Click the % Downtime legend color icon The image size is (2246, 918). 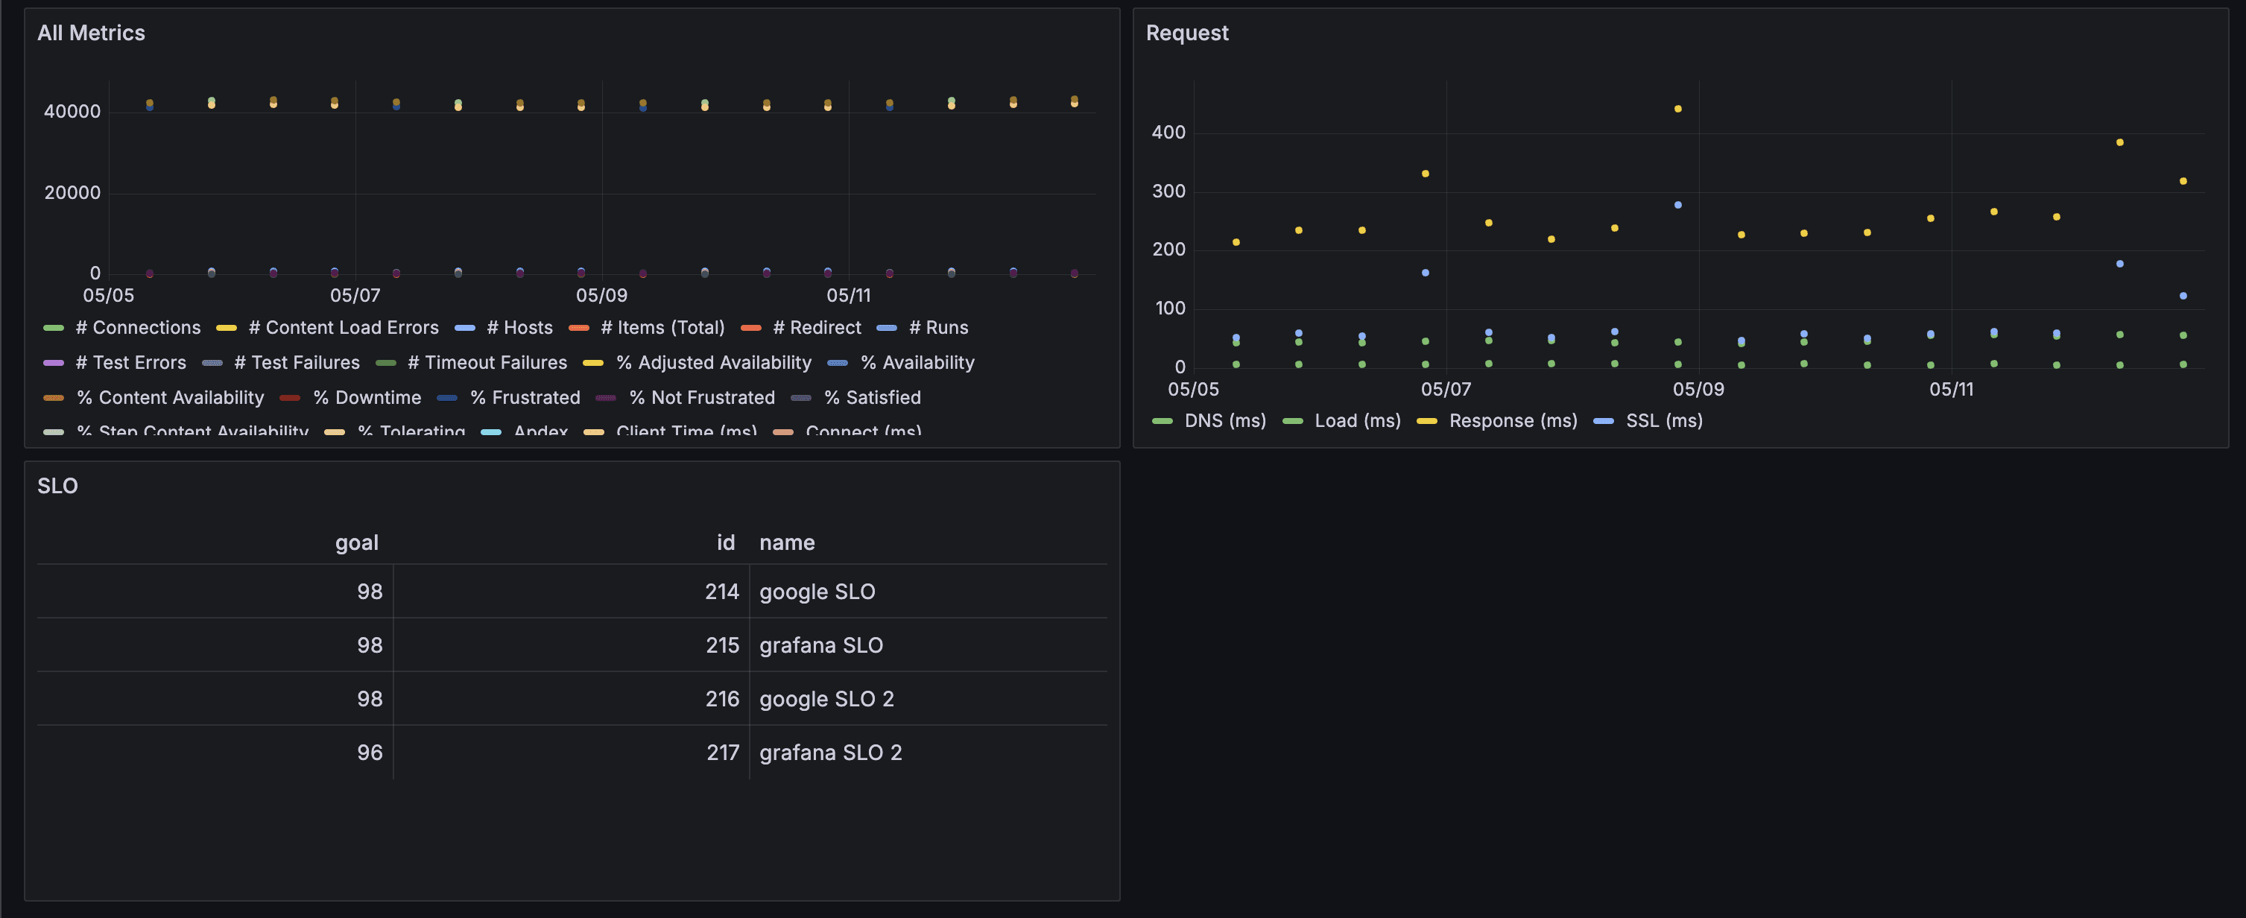(x=288, y=398)
